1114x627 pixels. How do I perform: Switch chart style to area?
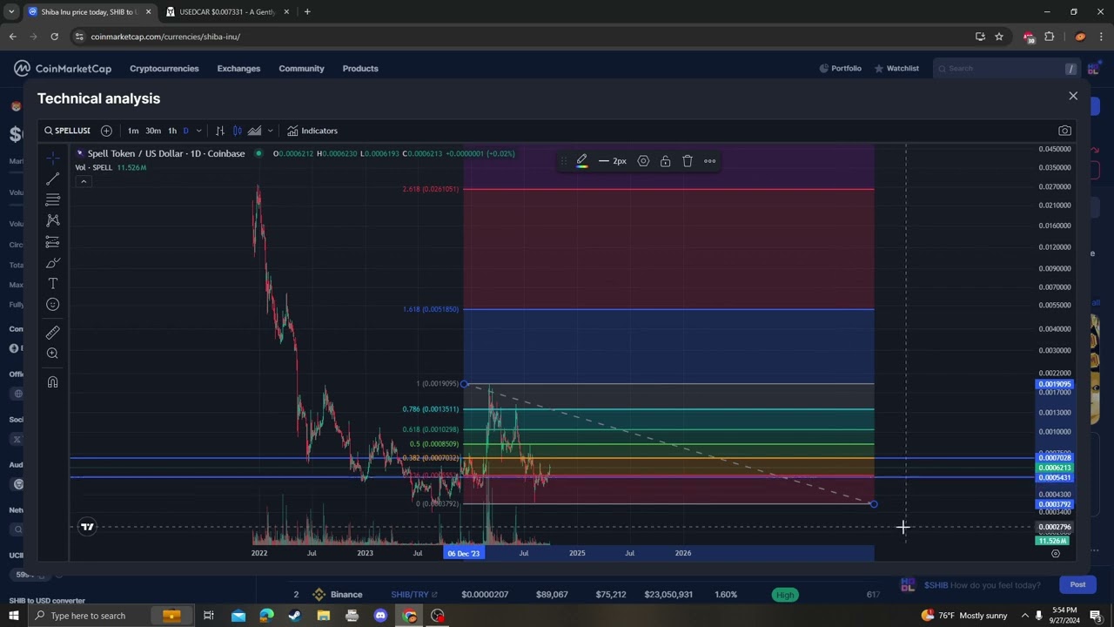click(x=254, y=131)
